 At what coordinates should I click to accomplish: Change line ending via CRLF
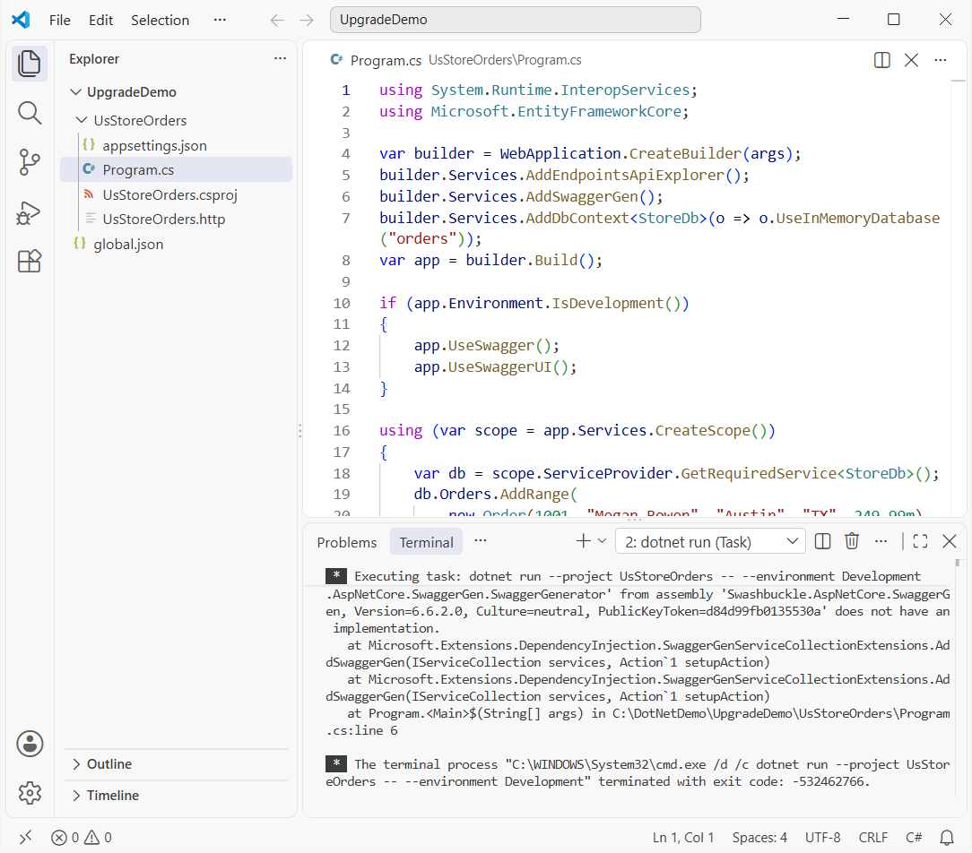[872, 838]
